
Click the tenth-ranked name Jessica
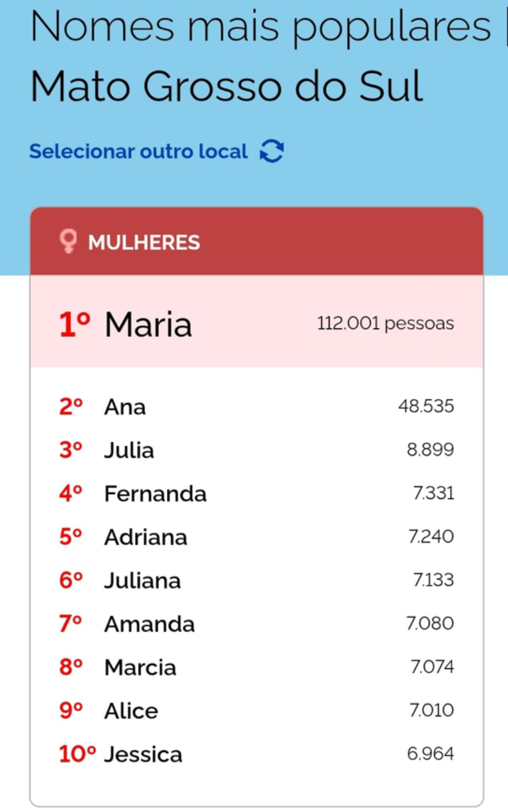click(x=144, y=754)
